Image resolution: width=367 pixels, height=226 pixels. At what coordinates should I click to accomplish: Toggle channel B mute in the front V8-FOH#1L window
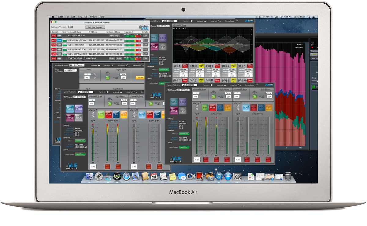click(x=254, y=107)
